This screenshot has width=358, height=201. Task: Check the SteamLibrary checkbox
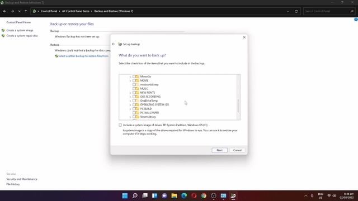pos(134,117)
